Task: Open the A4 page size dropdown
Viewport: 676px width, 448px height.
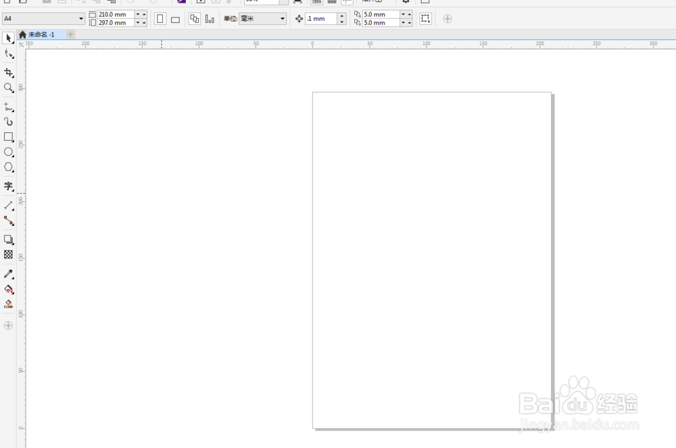Action: (80, 18)
